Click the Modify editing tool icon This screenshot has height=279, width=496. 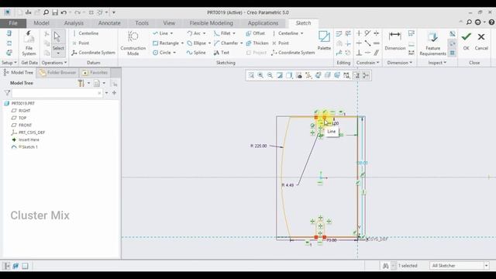click(339, 33)
